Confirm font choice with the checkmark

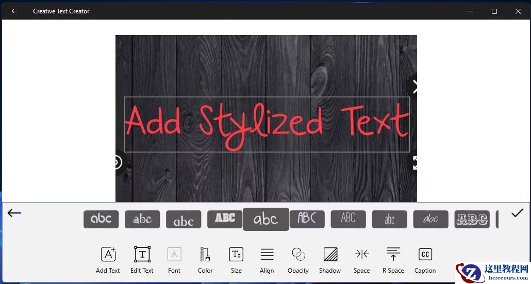pyautogui.click(x=518, y=212)
